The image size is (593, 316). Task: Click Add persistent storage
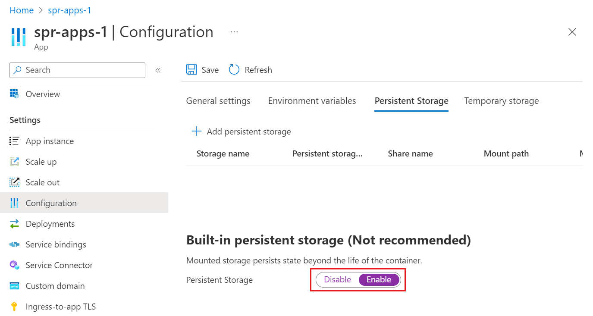241,131
